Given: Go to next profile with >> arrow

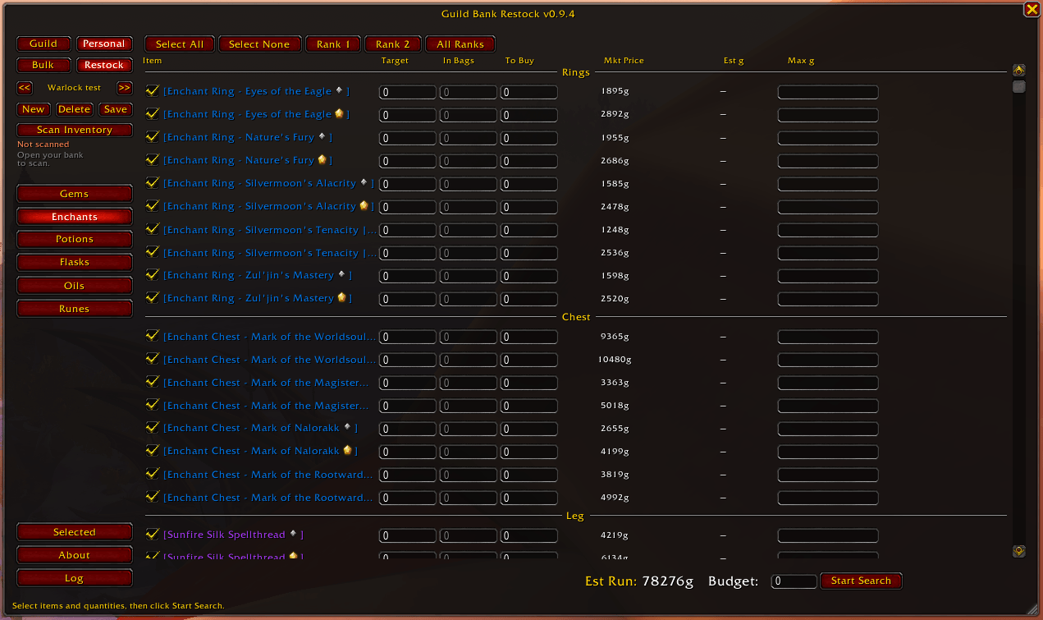Looking at the screenshot, I should tap(124, 88).
